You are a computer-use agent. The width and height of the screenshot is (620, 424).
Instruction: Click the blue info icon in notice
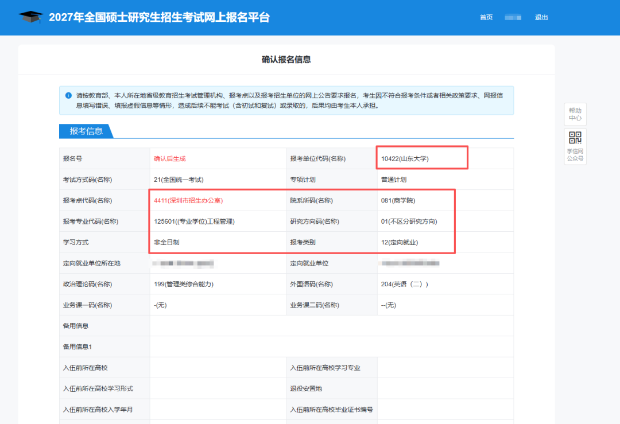(68, 96)
